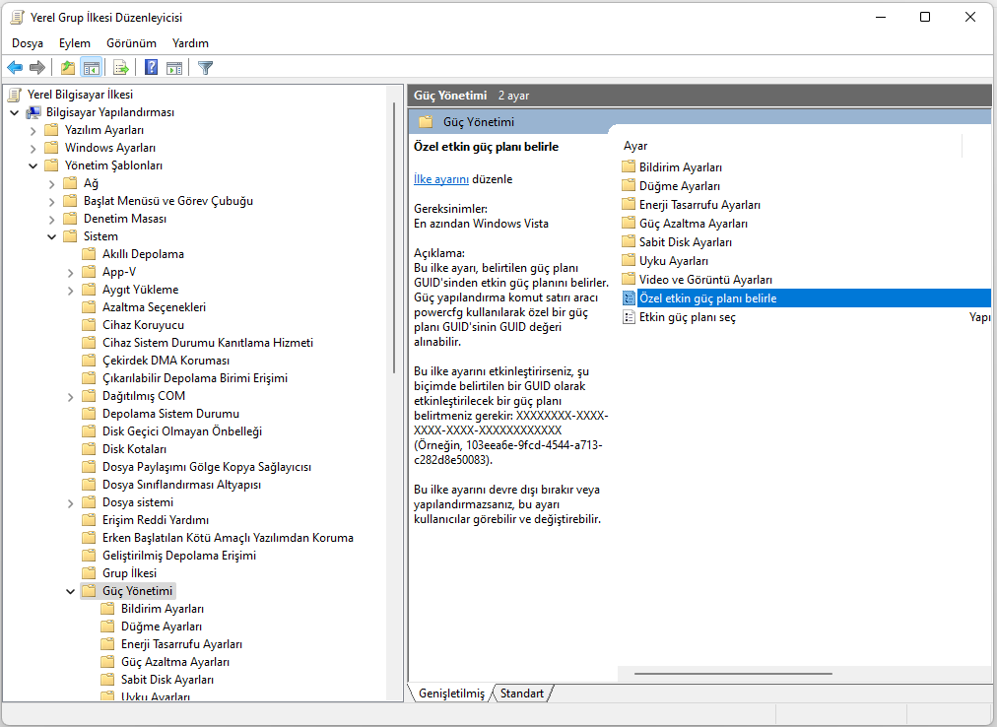This screenshot has height=727, width=997.
Task: Open the Dosya menu
Action: (28, 43)
